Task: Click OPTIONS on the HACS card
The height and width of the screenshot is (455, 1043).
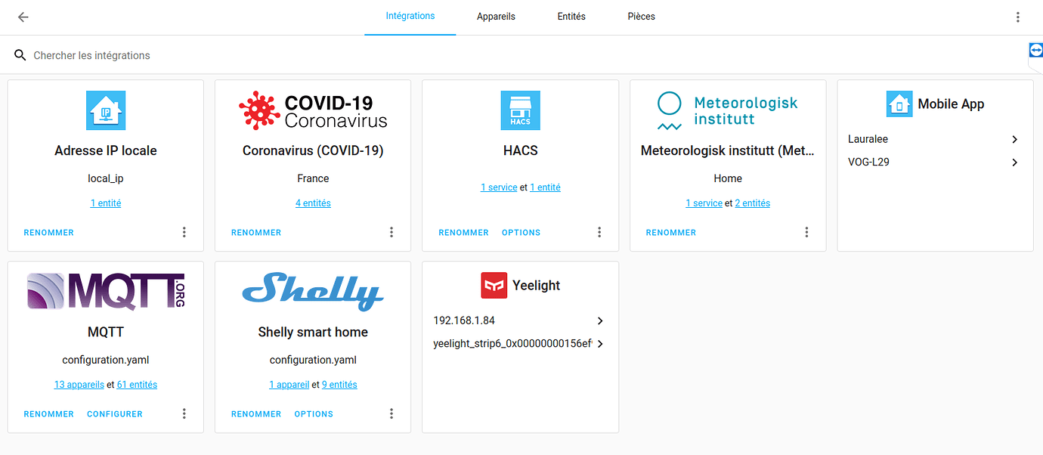Action: 521,233
